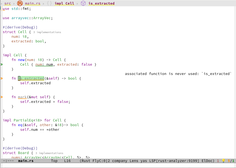Open the Rust major mode menu in the mode line
This screenshot has width=236, height=168.
click(86, 161)
